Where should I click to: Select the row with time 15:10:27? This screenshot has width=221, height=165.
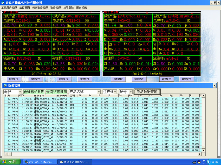pyautogui.click(x=103, y=147)
